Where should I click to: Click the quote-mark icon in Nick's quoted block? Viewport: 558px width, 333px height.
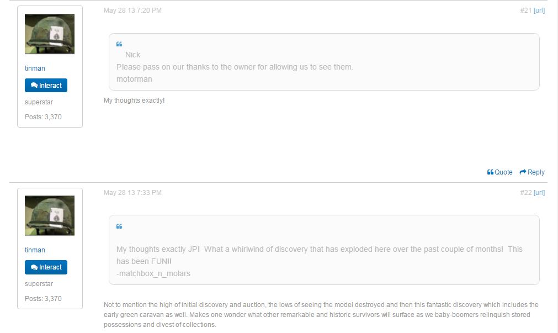click(x=119, y=44)
